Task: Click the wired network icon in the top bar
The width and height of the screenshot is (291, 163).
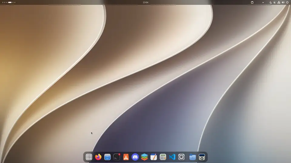Action: click(x=279, y=2)
